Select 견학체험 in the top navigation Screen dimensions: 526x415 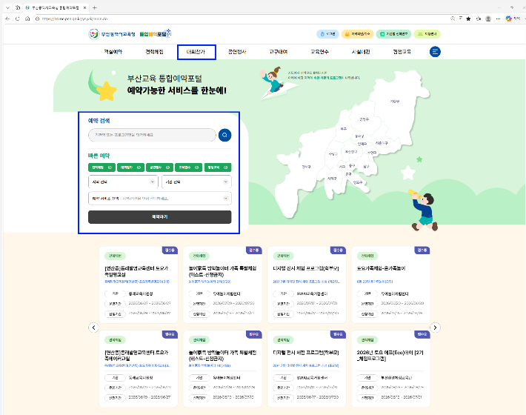point(154,52)
